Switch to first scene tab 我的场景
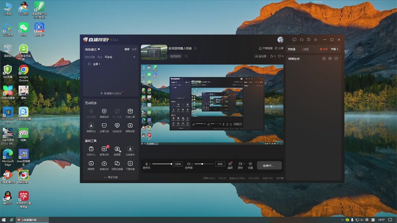The width and height of the screenshot is (397, 223). [90, 57]
